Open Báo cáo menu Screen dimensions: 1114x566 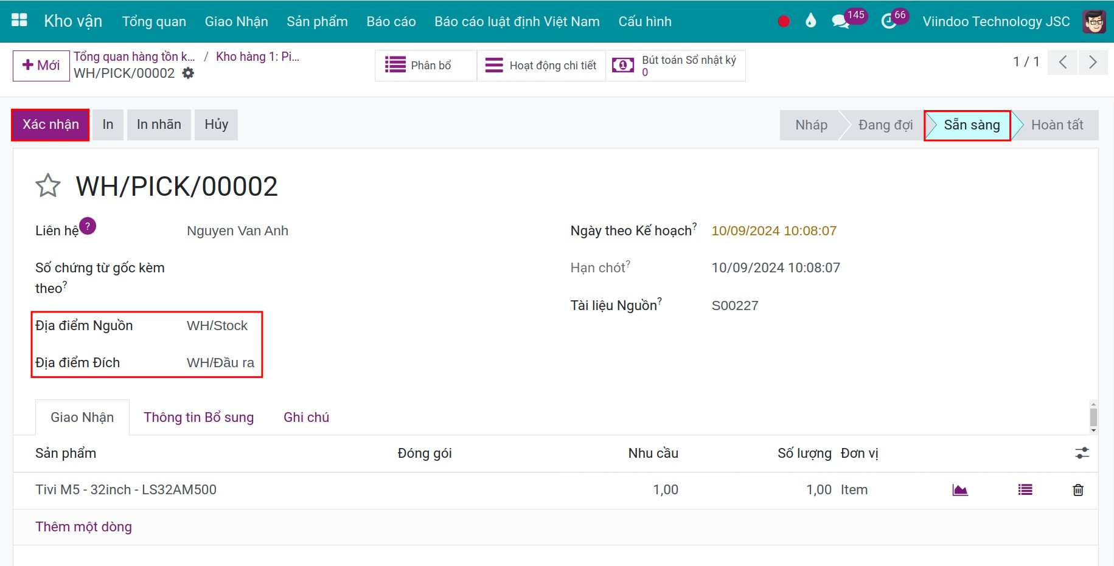click(391, 21)
